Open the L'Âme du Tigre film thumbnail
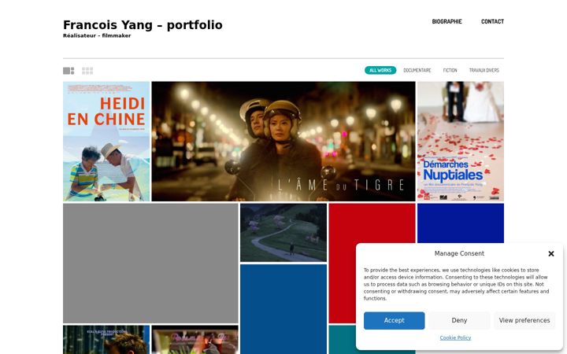Image resolution: width=567 pixels, height=354 pixels. click(x=283, y=142)
